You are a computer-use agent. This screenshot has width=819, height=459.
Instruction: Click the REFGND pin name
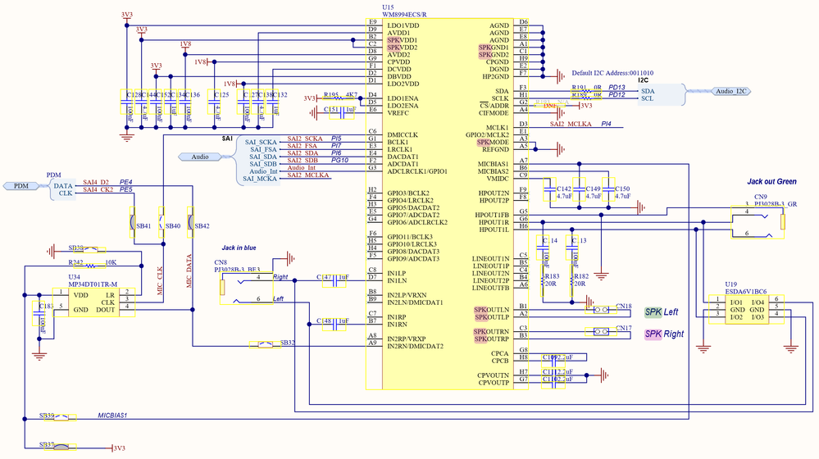(495, 149)
